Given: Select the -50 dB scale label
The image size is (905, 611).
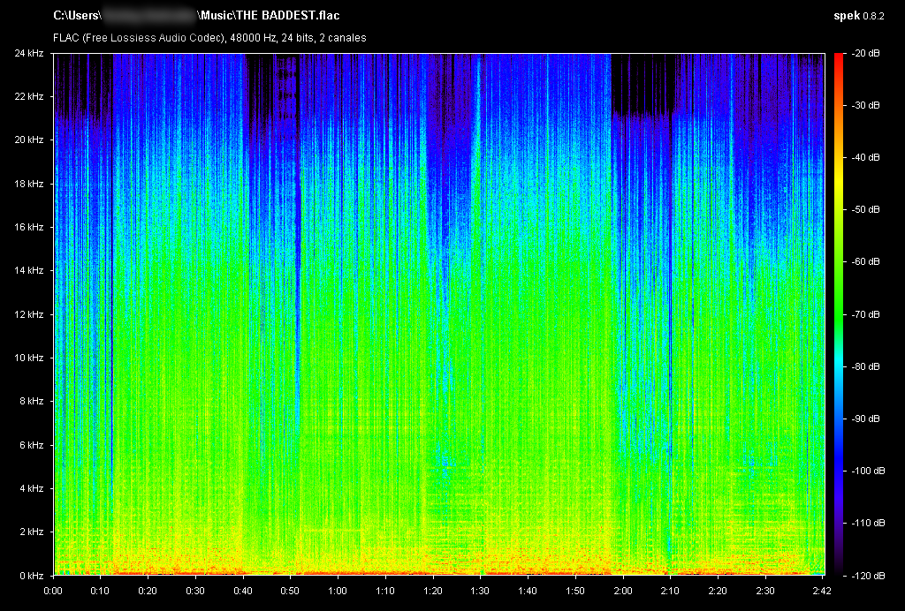Looking at the screenshot, I should point(866,209).
